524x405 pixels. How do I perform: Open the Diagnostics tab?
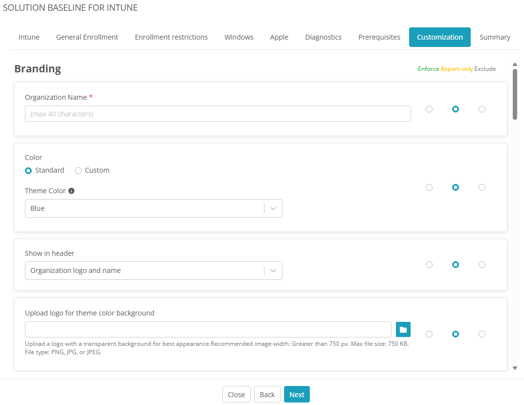[323, 37]
